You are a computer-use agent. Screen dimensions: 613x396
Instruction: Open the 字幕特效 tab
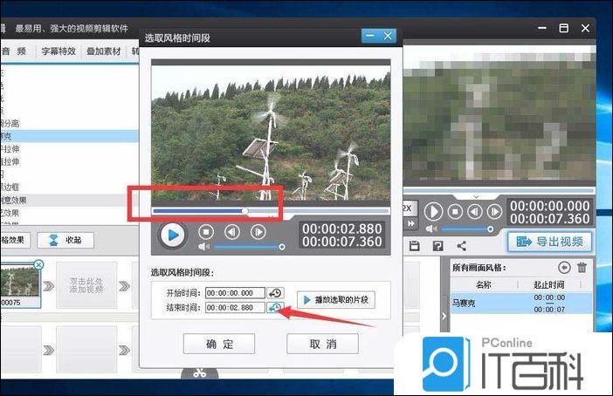(x=59, y=51)
